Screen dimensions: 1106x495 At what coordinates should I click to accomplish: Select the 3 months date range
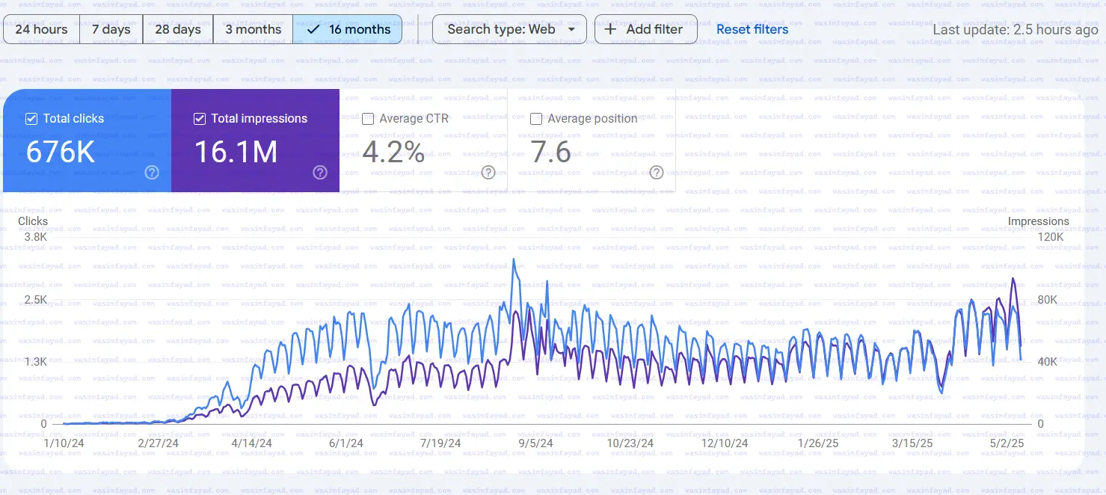[x=253, y=29]
